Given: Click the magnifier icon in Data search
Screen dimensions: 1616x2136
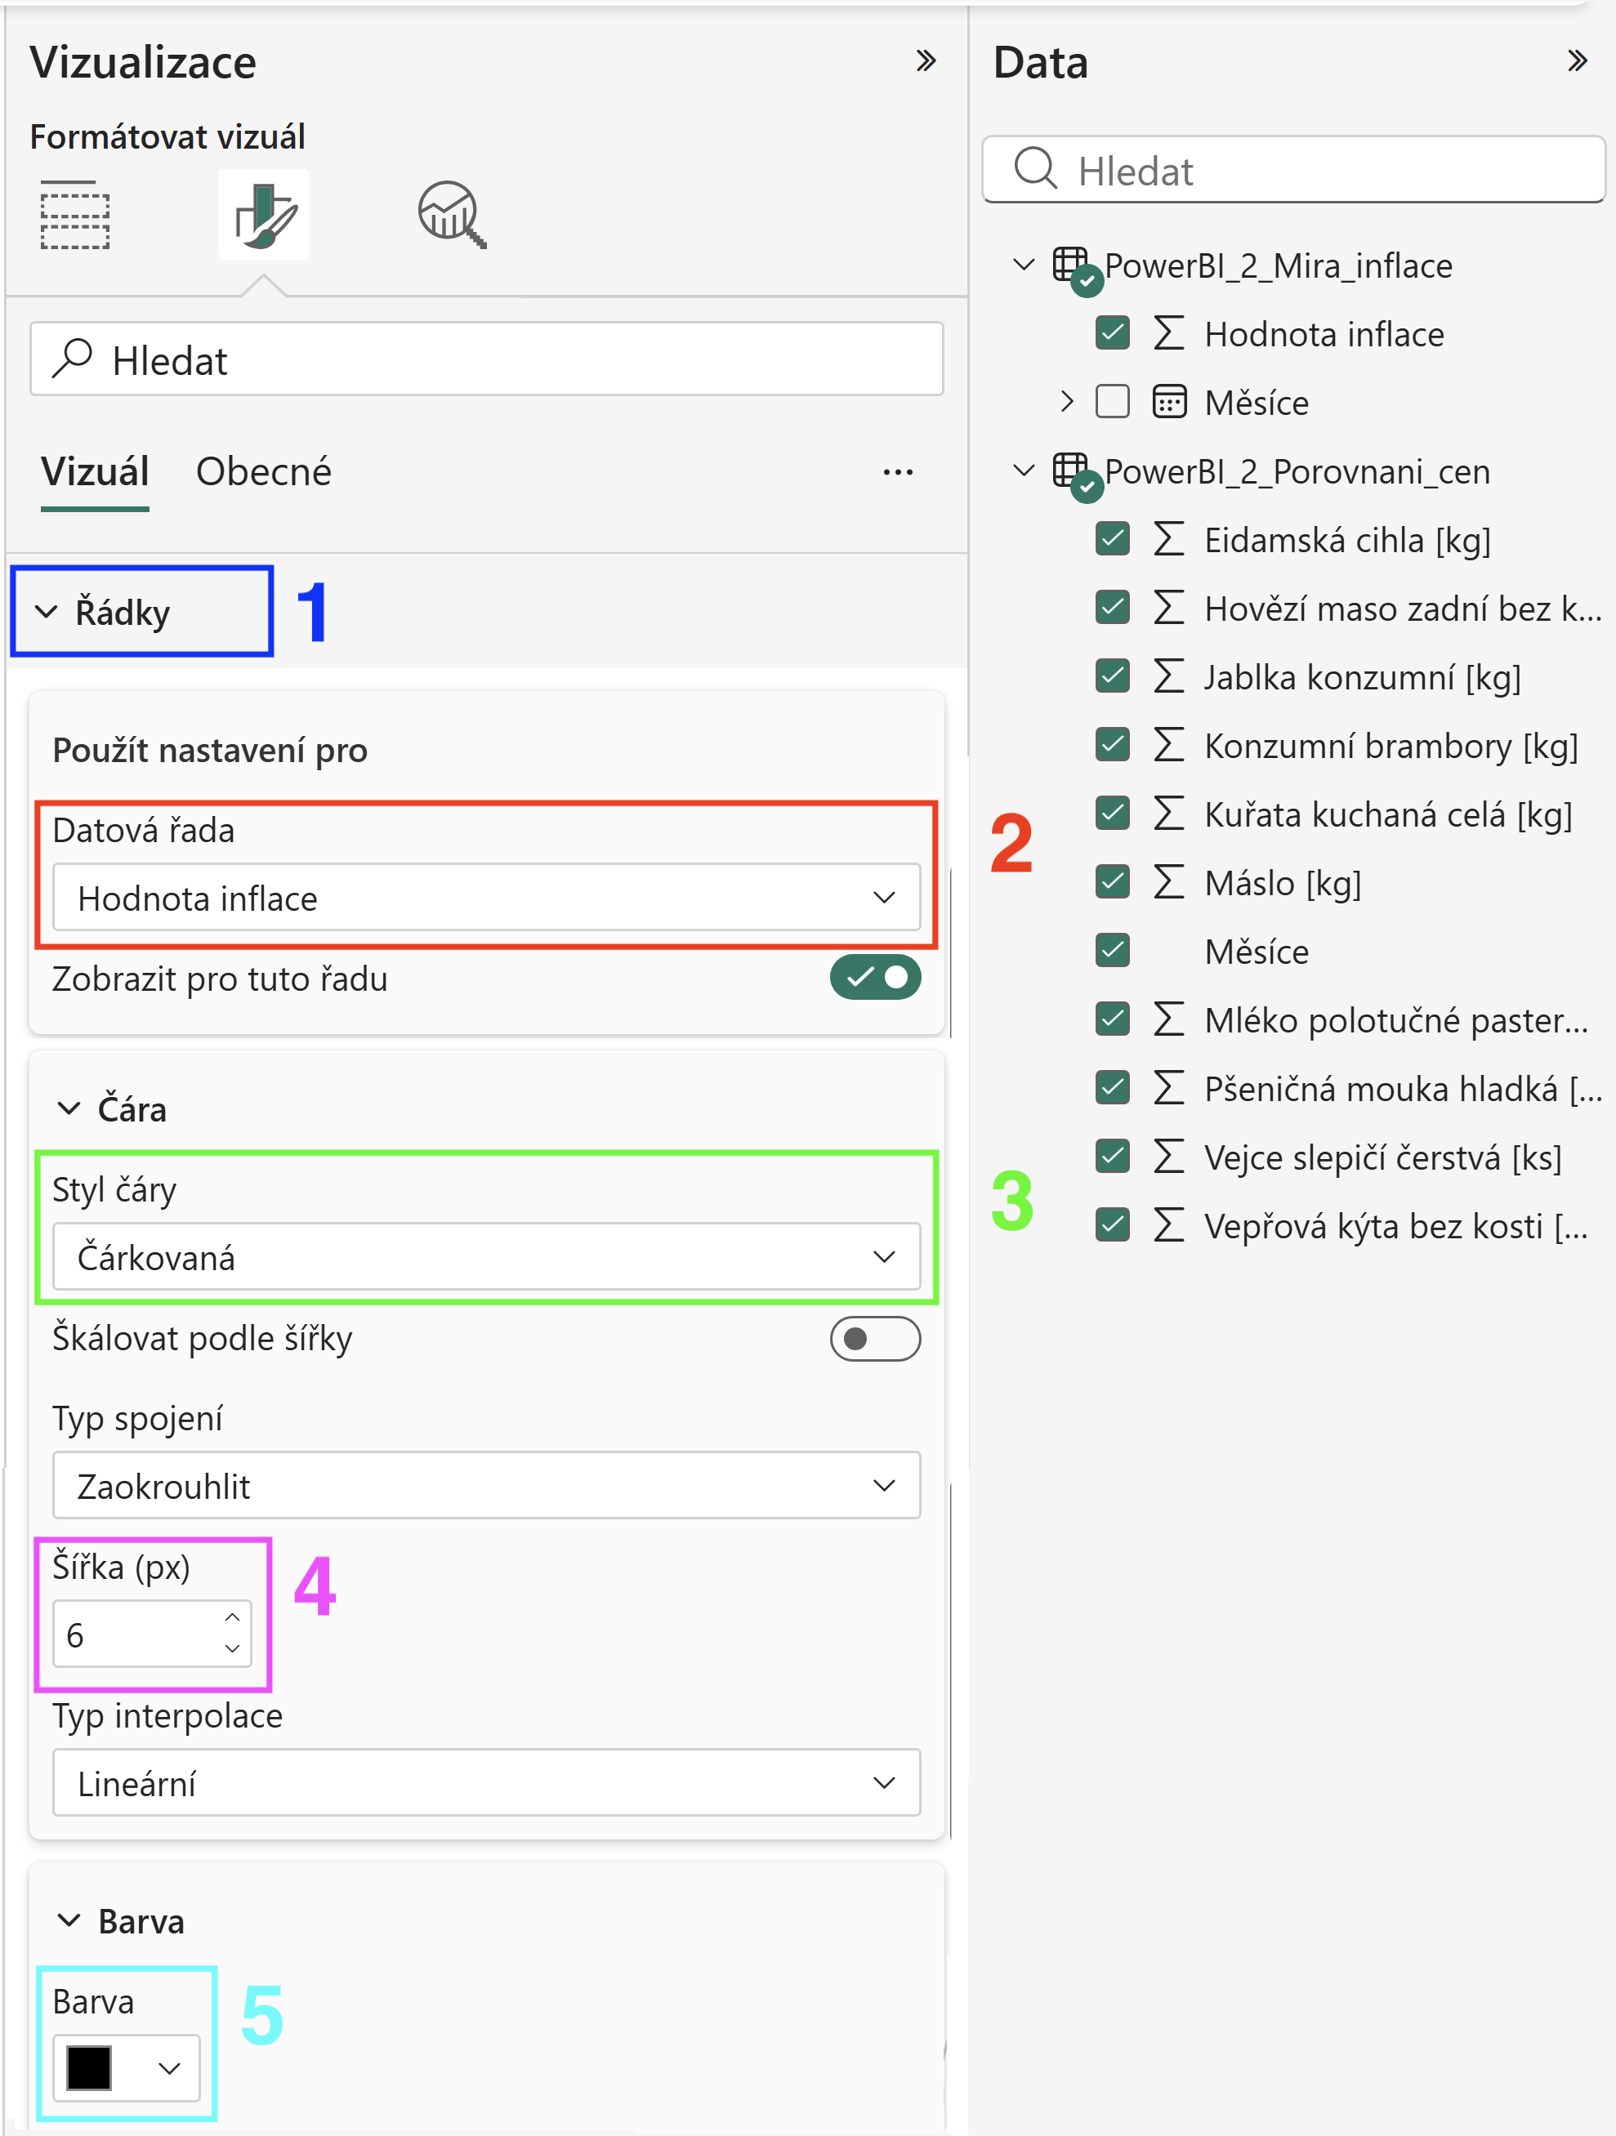Looking at the screenshot, I should [1035, 168].
